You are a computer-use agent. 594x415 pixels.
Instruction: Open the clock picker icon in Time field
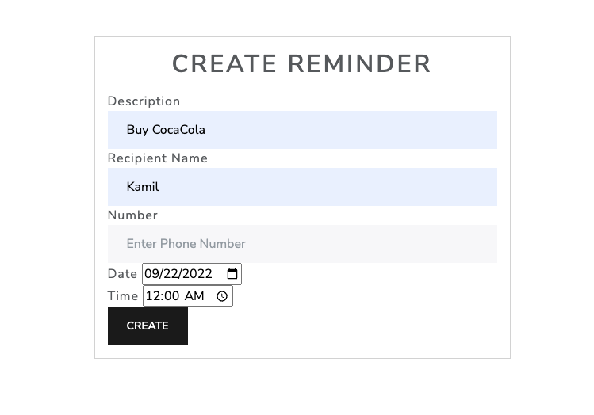222,296
